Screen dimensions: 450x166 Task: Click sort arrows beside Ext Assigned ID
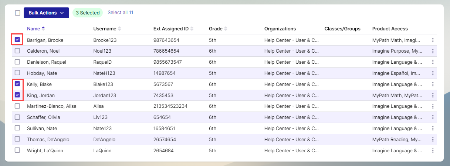[x=192, y=29]
